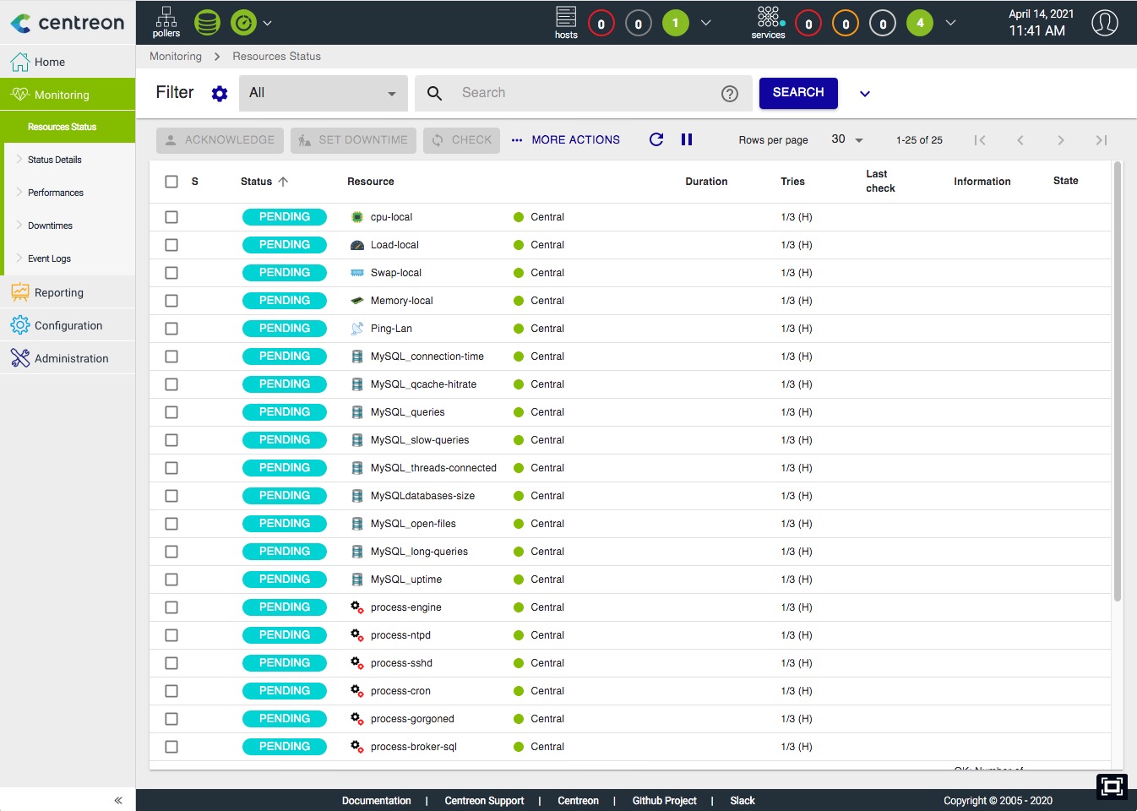The height and width of the screenshot is (811, 1137).
Task: Collapse the sidebar with the double-arrow icon
Action: click(118, 800)
